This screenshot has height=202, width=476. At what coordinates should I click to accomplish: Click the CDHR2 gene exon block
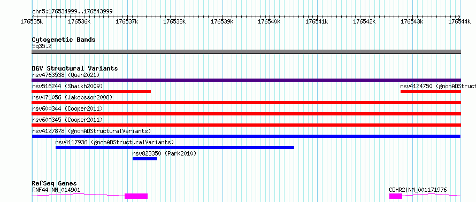click(x=396, y=196)
